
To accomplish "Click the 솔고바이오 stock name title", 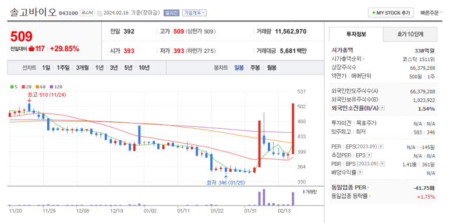I will 33,13.
